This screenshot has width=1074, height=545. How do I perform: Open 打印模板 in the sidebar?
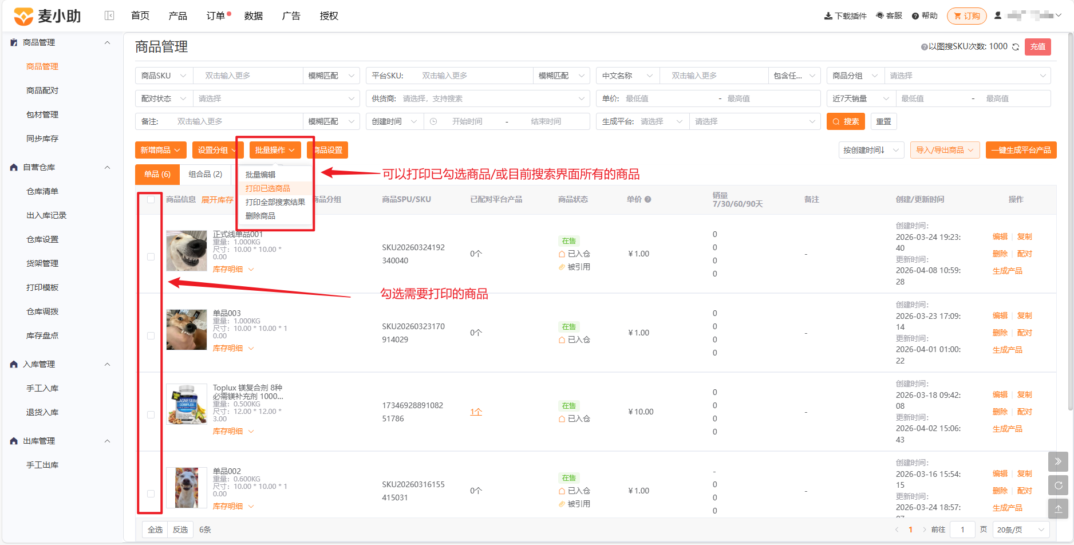(42, 287)
